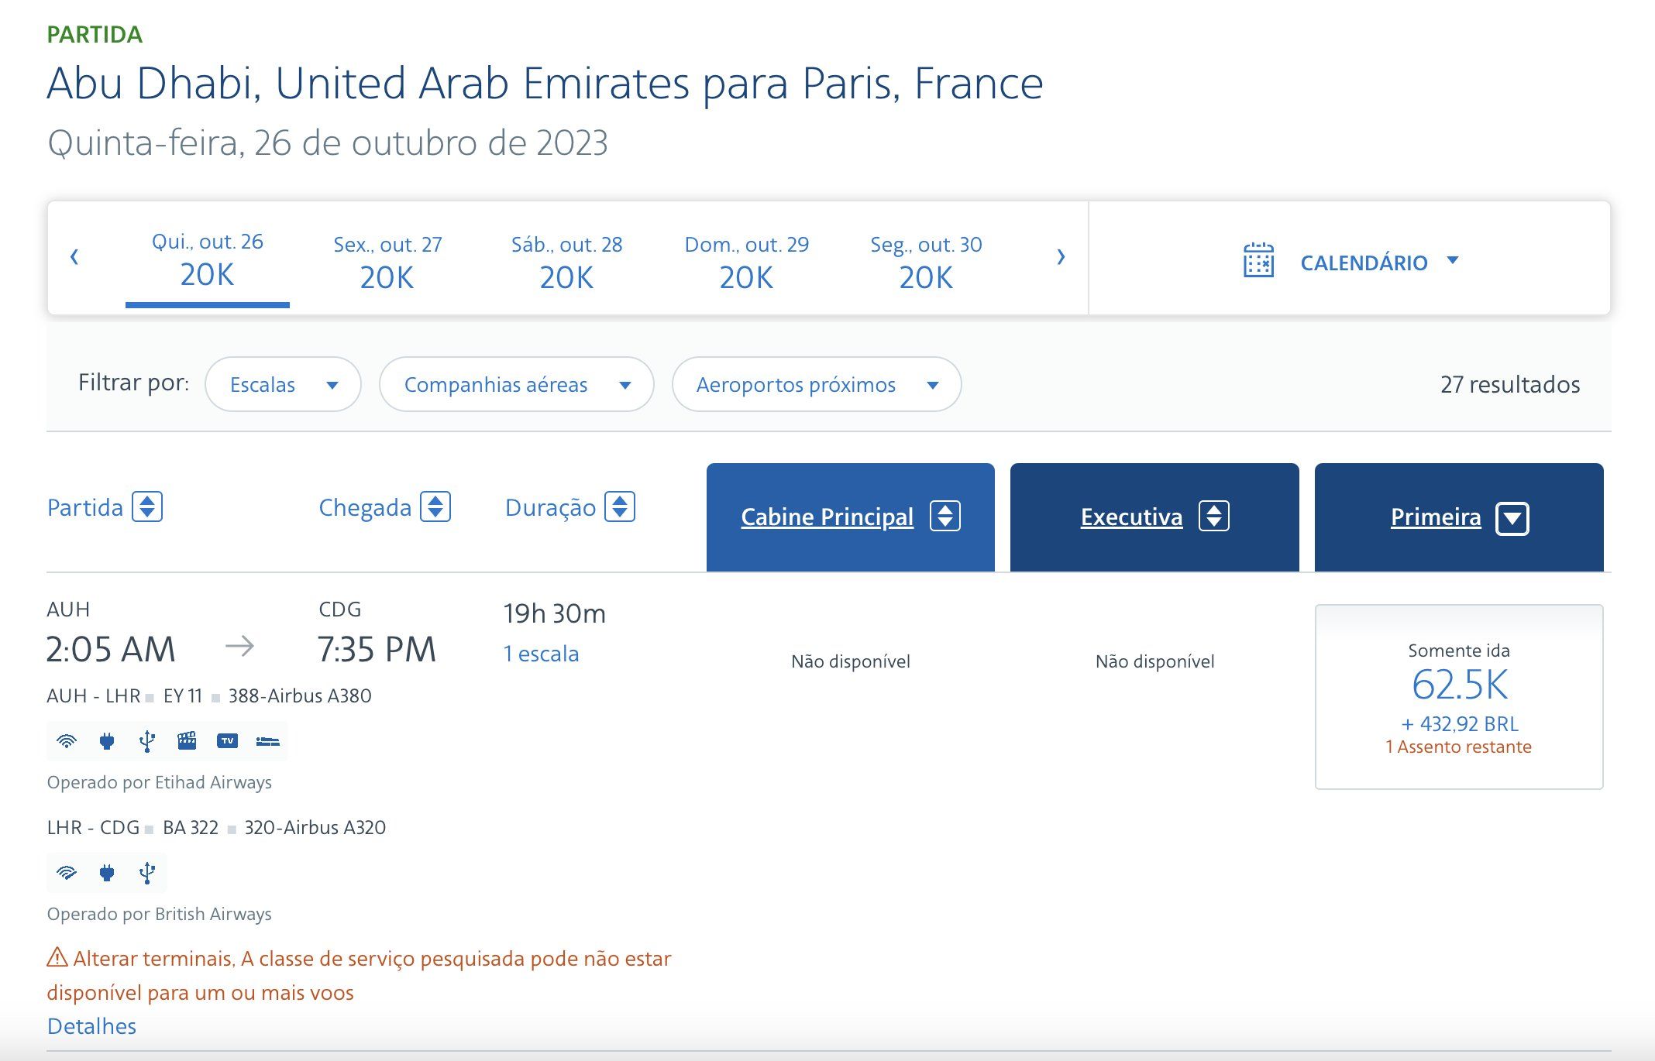The width and height of the screenshot is (1655, 1061).
Task: Click the '+ 432,92 BRL' fee text
Action: pyautogui.click(x=1460, y=723)
